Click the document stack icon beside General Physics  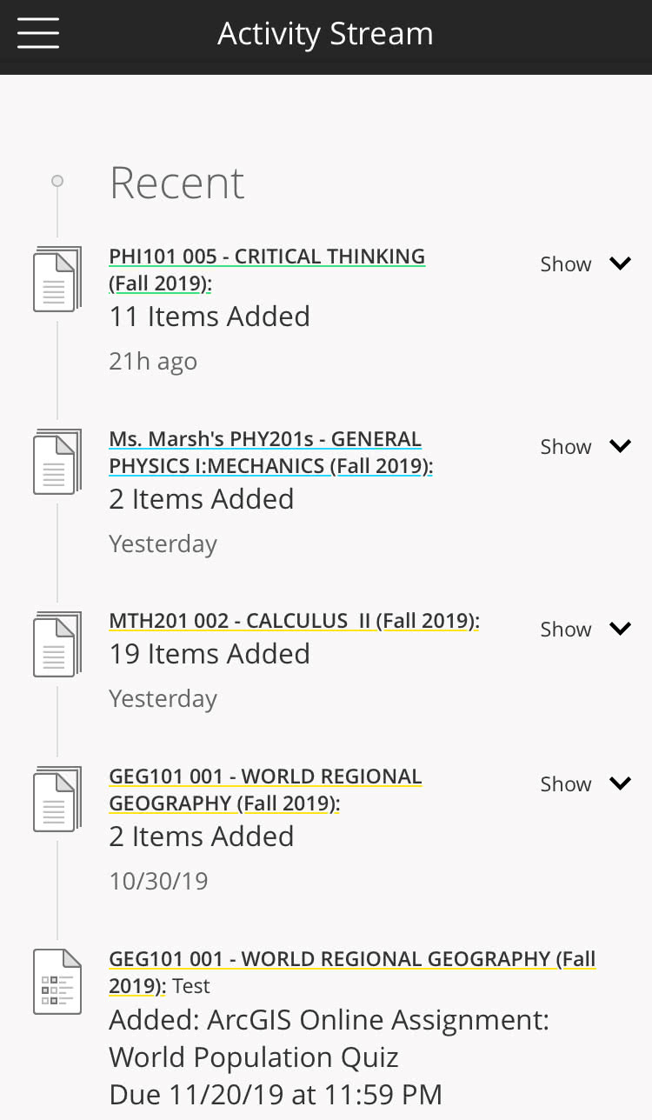(57, 462)
